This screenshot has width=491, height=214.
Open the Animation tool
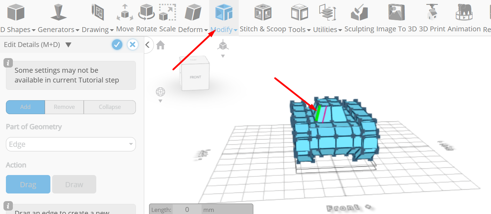(x=465, y=13)
